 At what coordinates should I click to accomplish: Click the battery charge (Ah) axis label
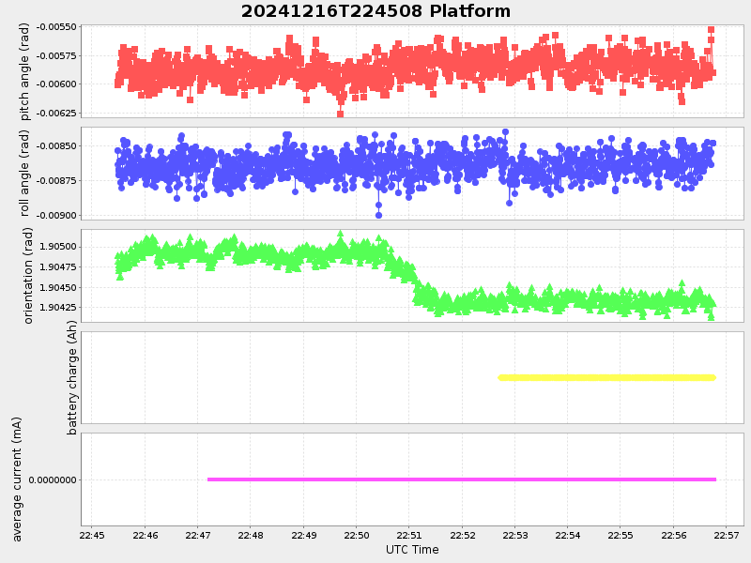pyautogui.click(x=72, y=378)
